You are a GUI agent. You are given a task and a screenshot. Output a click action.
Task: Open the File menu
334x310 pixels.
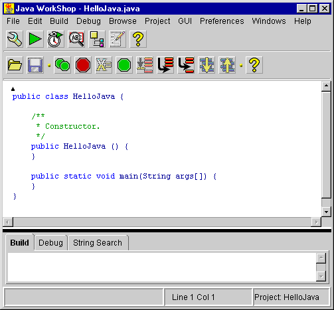(x=13, y=21)
